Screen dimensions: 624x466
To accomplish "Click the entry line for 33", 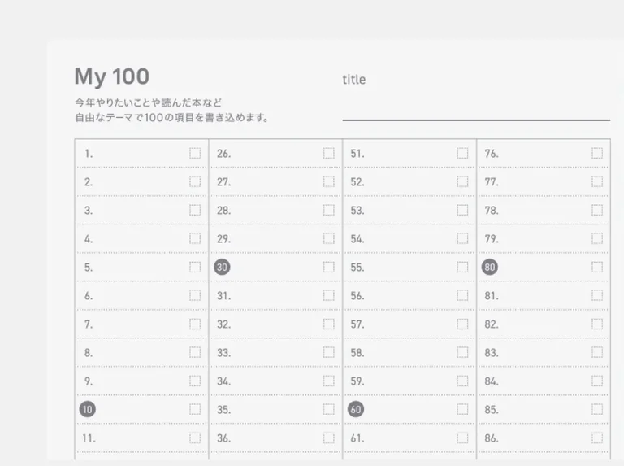I will click(275, 352).
